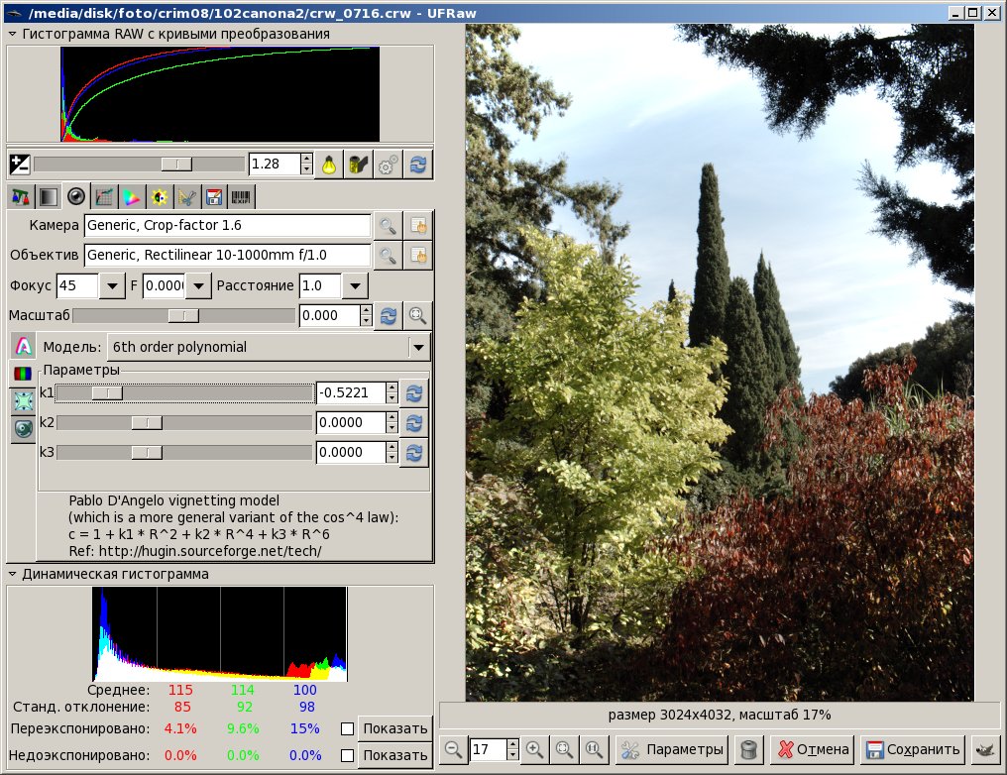This screenshot has width=1007, height=775.
Task: Open the Фокус focal length dropdown
Action: coord(112,285)
